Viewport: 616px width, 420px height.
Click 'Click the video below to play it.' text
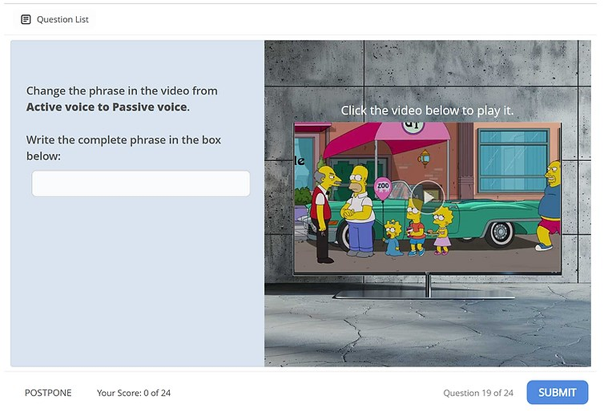coord(427,111)
